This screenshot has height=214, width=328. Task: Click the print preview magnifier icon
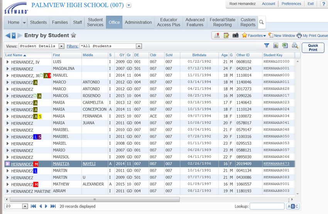pos(295,45)
